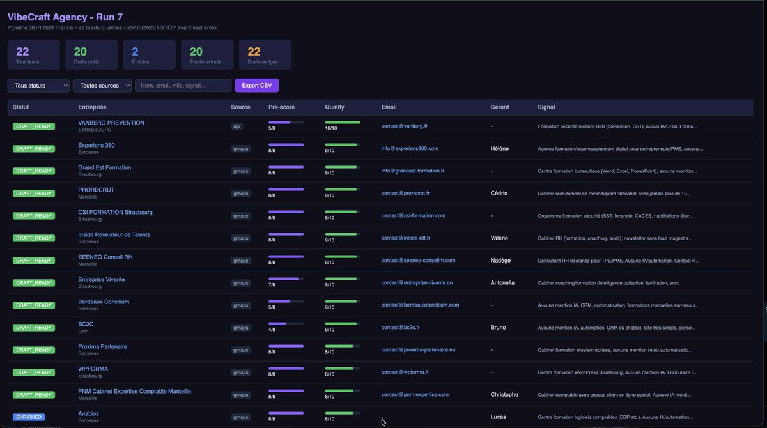Select the Drafts rediges stat card
767x428 pixels.
[265, 55]
